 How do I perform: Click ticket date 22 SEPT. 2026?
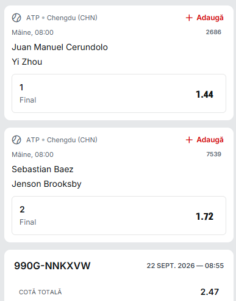[171, 266]
